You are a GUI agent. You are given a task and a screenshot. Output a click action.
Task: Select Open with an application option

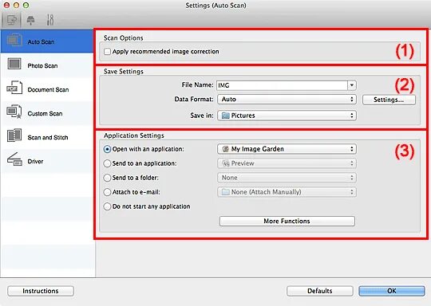(107, 149)
